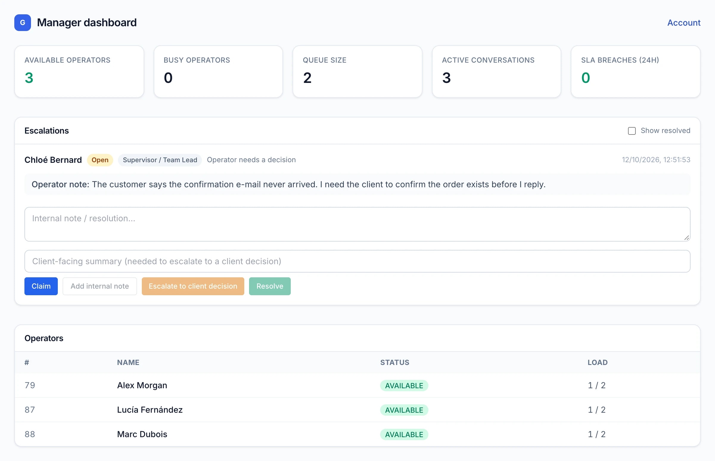Click Marc Dubois's load value 1 / 2
The height and width of the screenshot is (461, 715).
pyautogui.click(x=596, y=434)
